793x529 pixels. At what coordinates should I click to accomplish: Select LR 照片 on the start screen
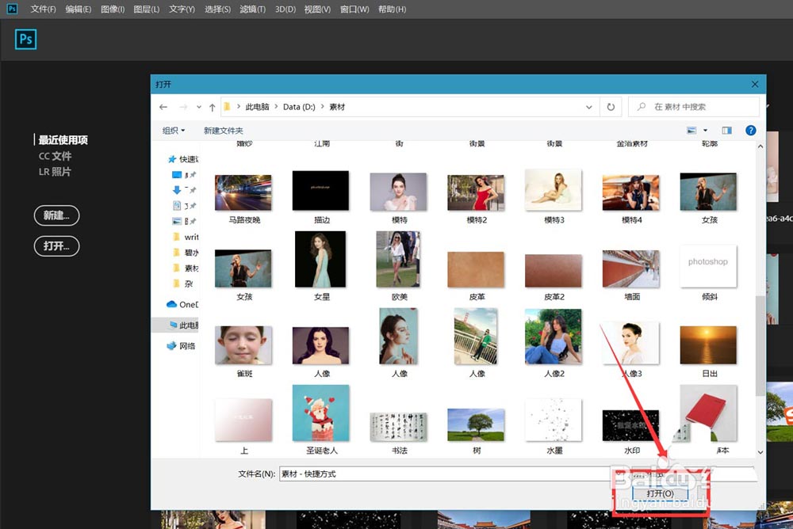coord(56,172)
